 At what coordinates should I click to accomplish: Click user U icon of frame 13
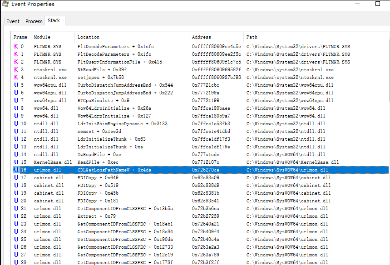click(16, 147)
